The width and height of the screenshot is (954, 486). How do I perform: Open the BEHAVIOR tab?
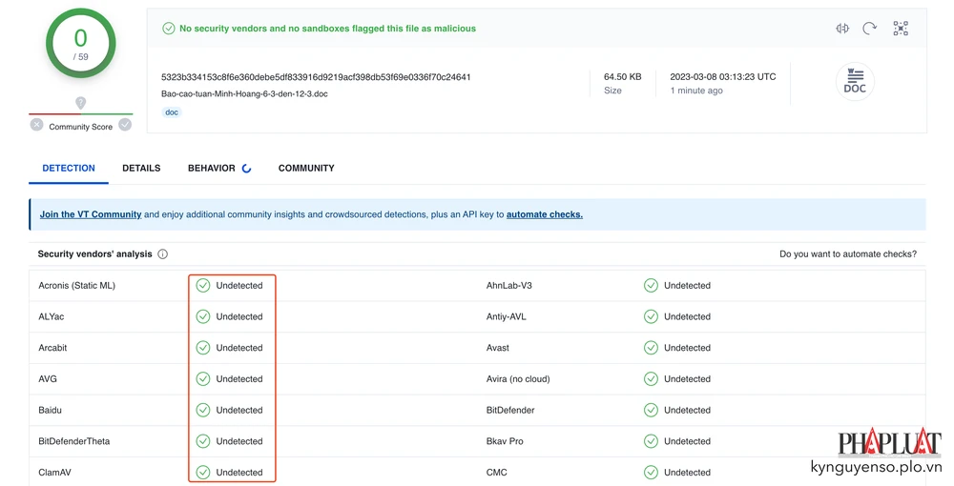[x=212, y=168]
